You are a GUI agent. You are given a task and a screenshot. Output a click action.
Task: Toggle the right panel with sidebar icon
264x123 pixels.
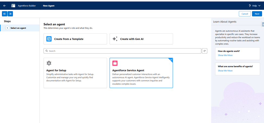click(10, 14)
